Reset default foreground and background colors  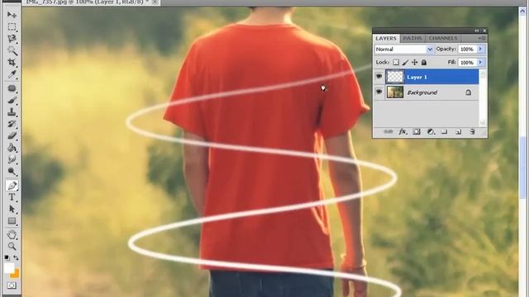point(7,258)
